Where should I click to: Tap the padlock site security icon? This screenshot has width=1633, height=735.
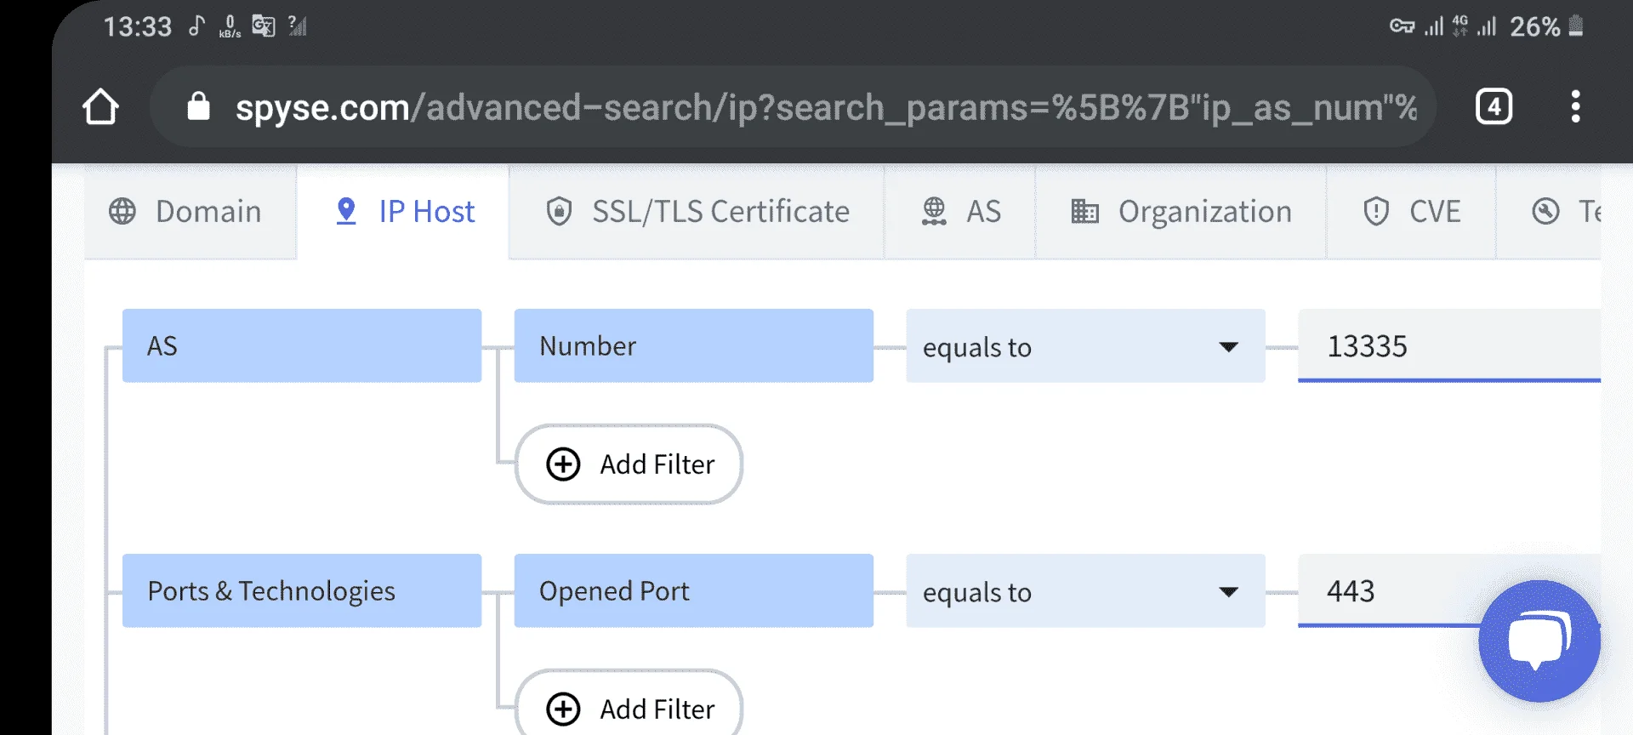[x=198, y=107]
